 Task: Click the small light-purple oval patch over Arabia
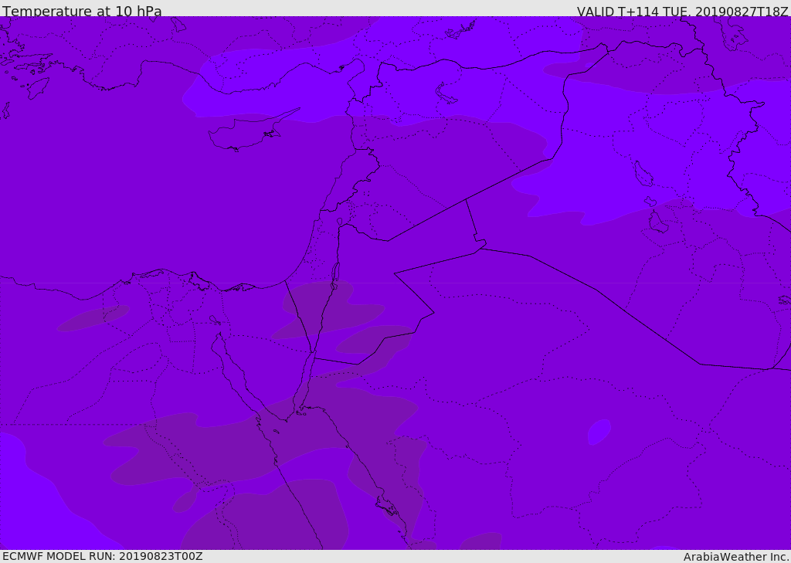pyautogui.click(x=599, y=432)
